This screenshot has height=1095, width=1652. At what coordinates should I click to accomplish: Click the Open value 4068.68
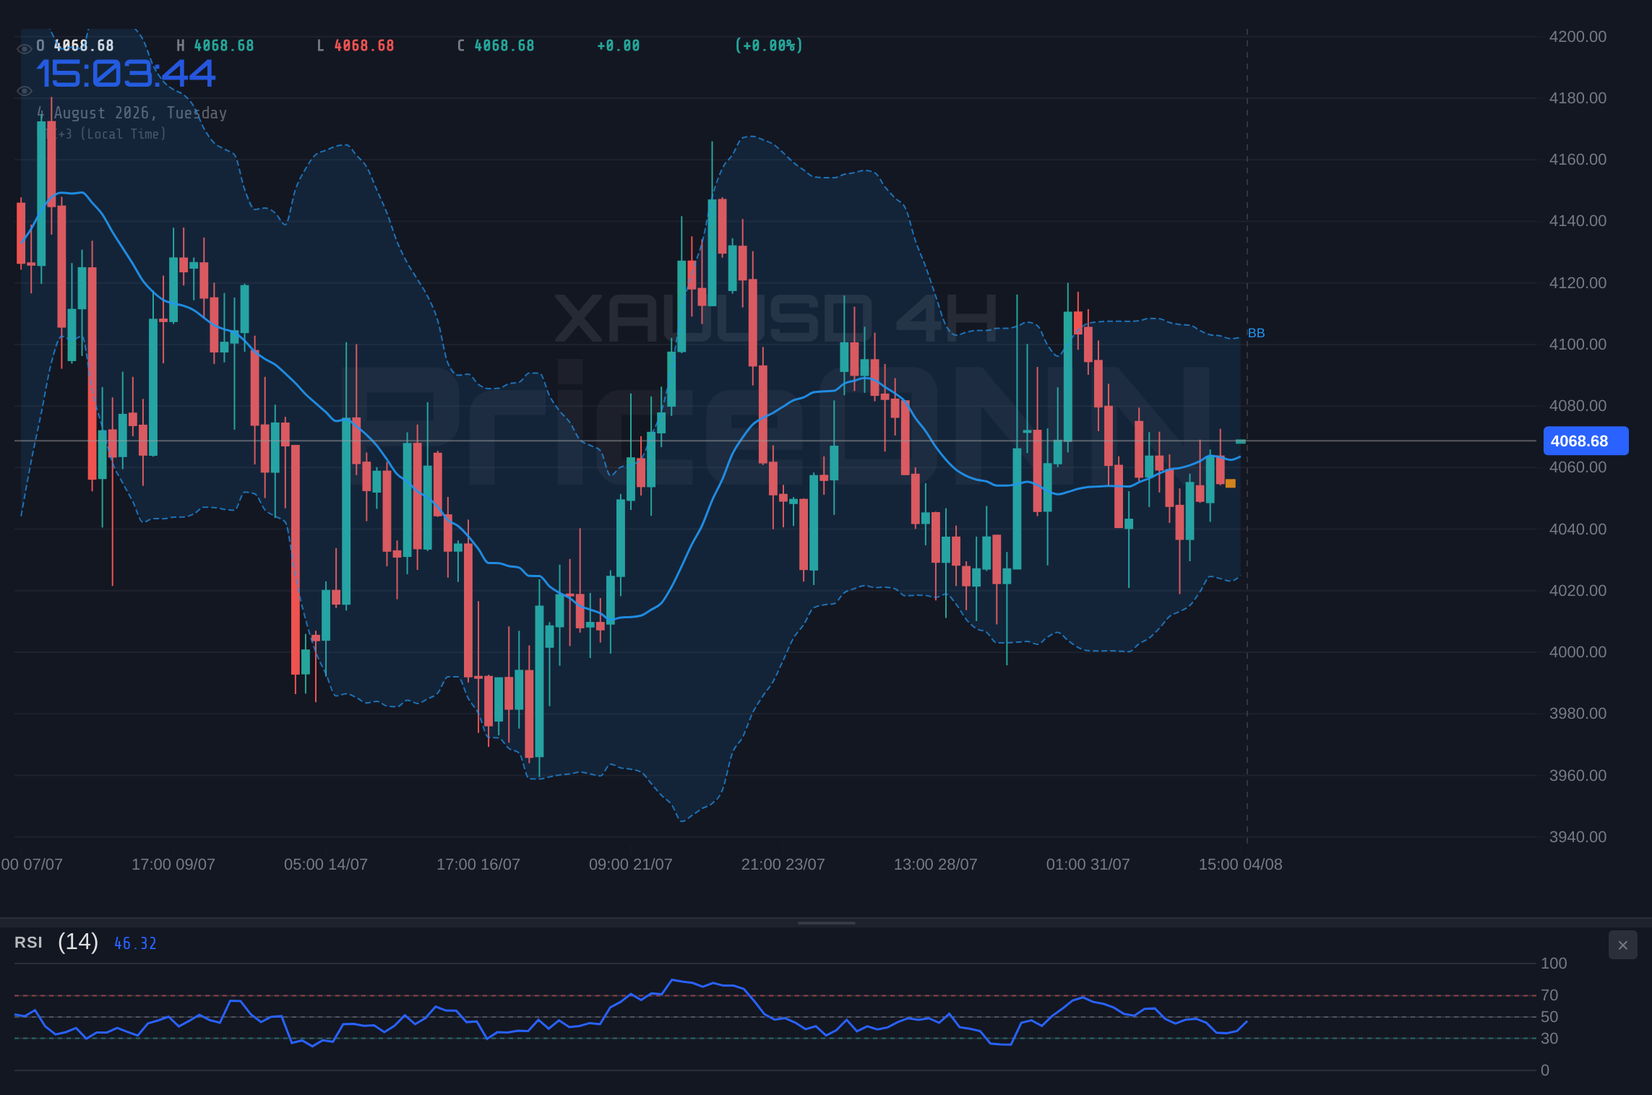(84, 46)
